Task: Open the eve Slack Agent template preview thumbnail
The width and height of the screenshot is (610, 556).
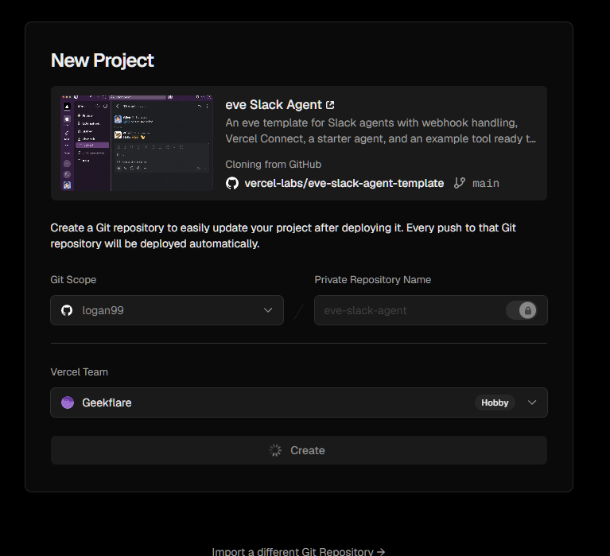Action: [x=137, y=143]
